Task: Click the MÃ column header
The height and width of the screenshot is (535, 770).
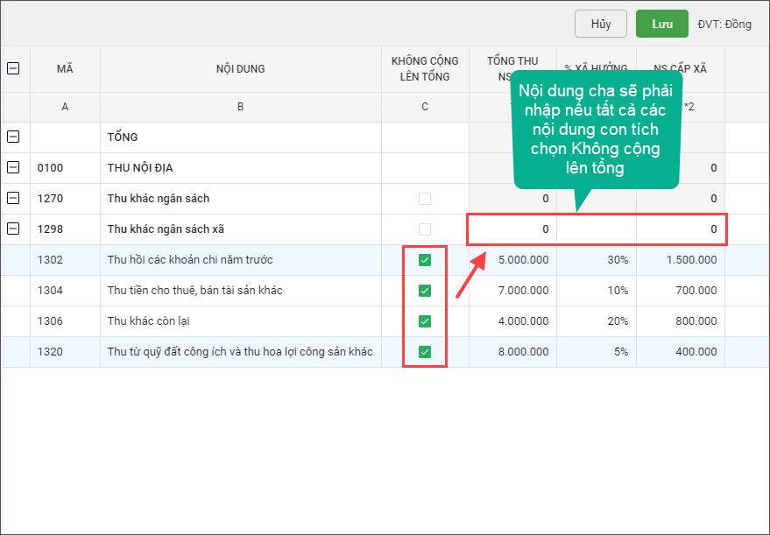Action: 65,69
